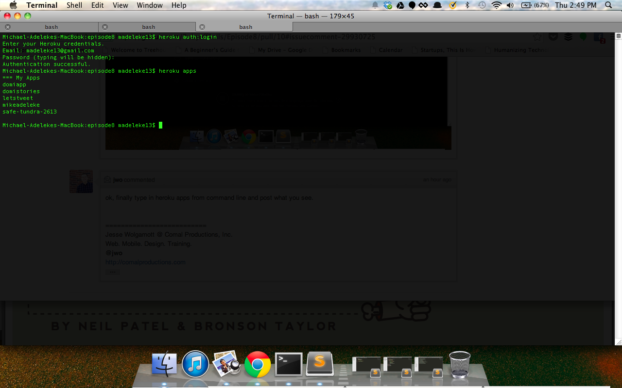This screenshot has width=622, height=388.
Task: Click the 'domistories' app name
Action: 21,91
